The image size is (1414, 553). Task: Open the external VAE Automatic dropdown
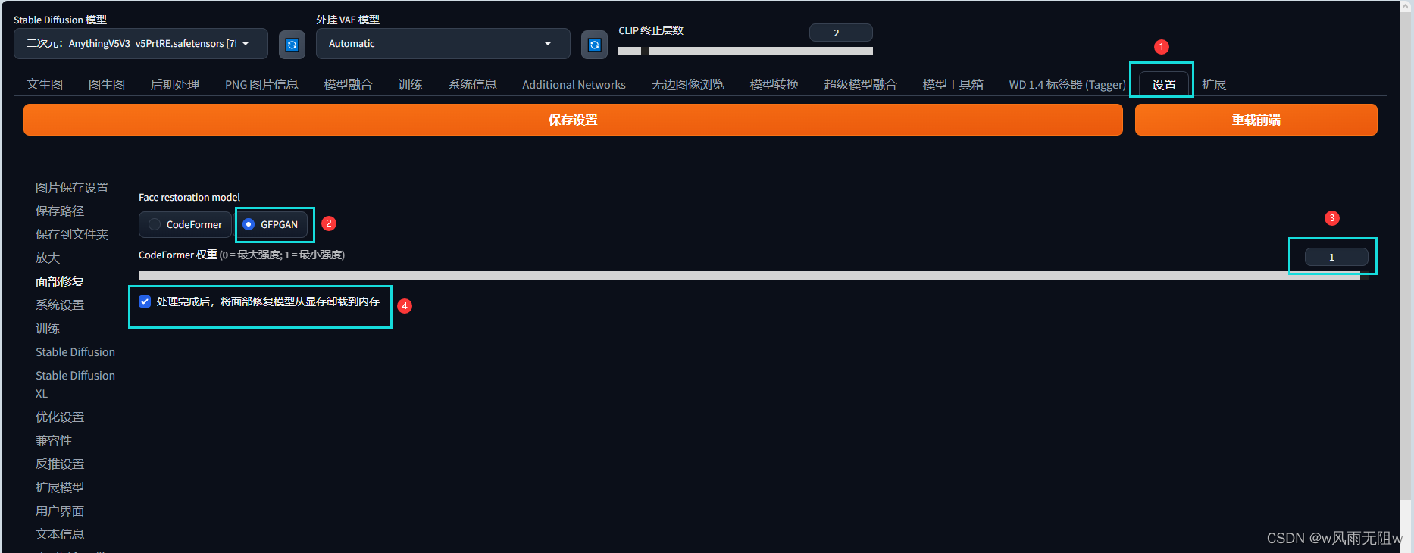coord(443,44)
